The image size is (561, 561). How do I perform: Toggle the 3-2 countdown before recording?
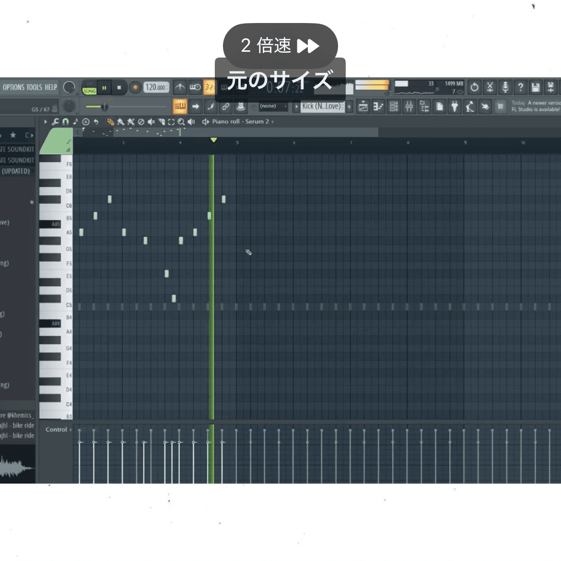point(210,87)
